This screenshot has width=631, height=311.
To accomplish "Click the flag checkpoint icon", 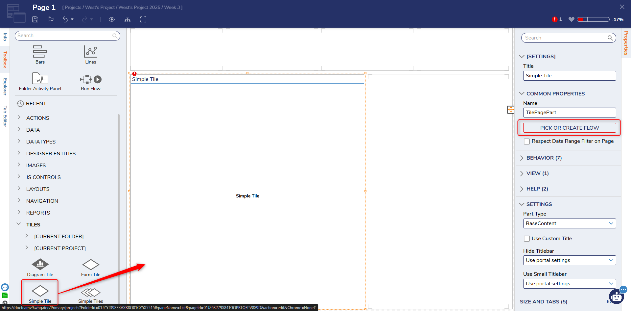I will [x=51, y=19].
